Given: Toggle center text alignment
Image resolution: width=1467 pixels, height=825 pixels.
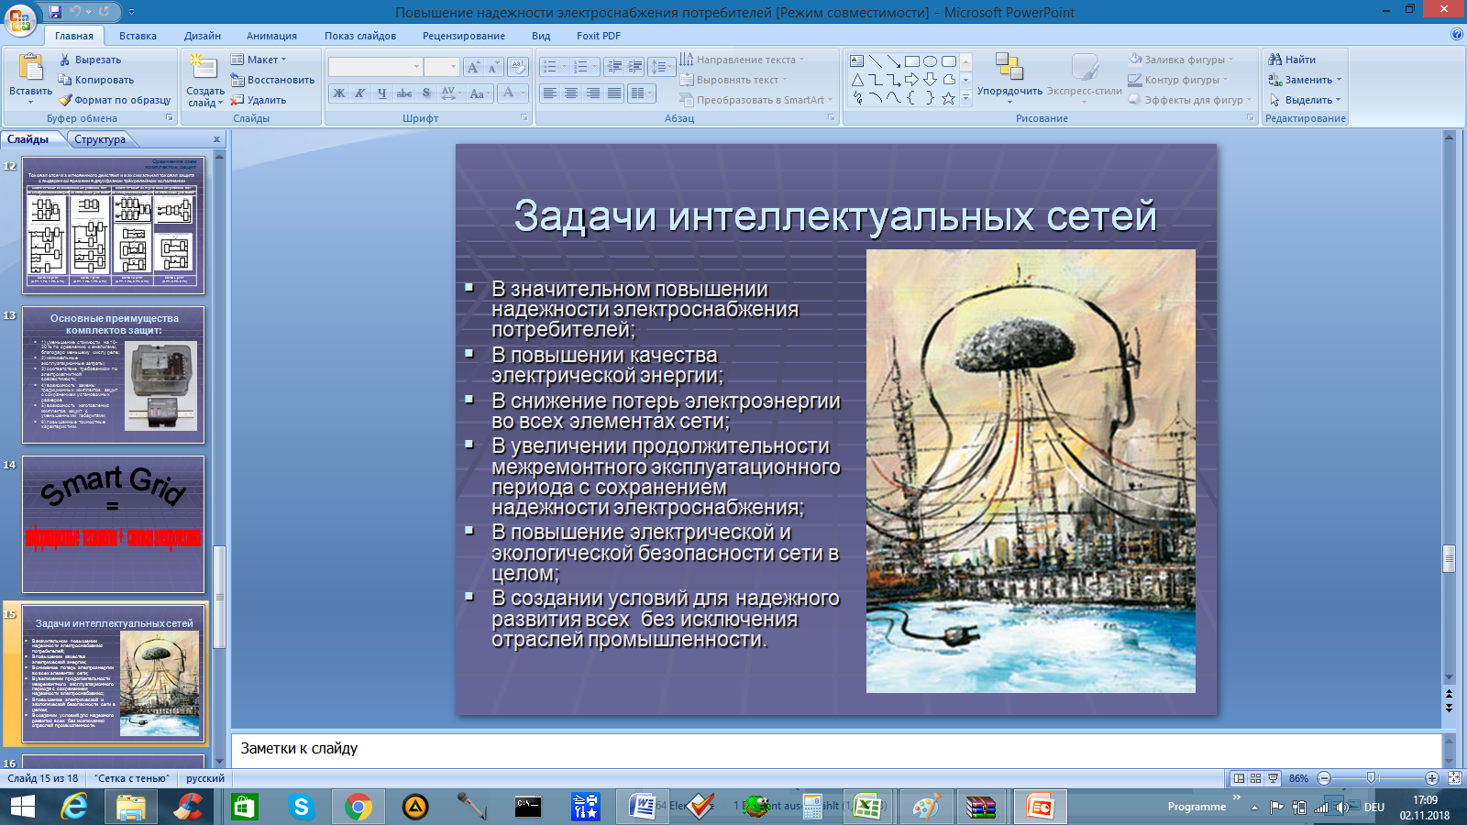Looking at the screenshot, I should [571, 93].
